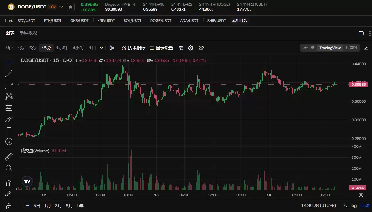The width and height of the screenshot is (372, 212).
Task: Switch to the 币种概况 tab
Action: point(29,33)
